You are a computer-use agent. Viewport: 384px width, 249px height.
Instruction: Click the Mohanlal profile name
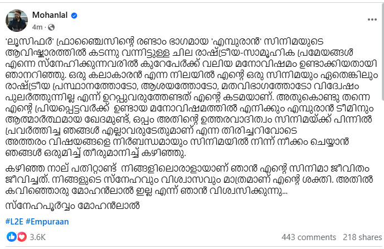point(50,15)
